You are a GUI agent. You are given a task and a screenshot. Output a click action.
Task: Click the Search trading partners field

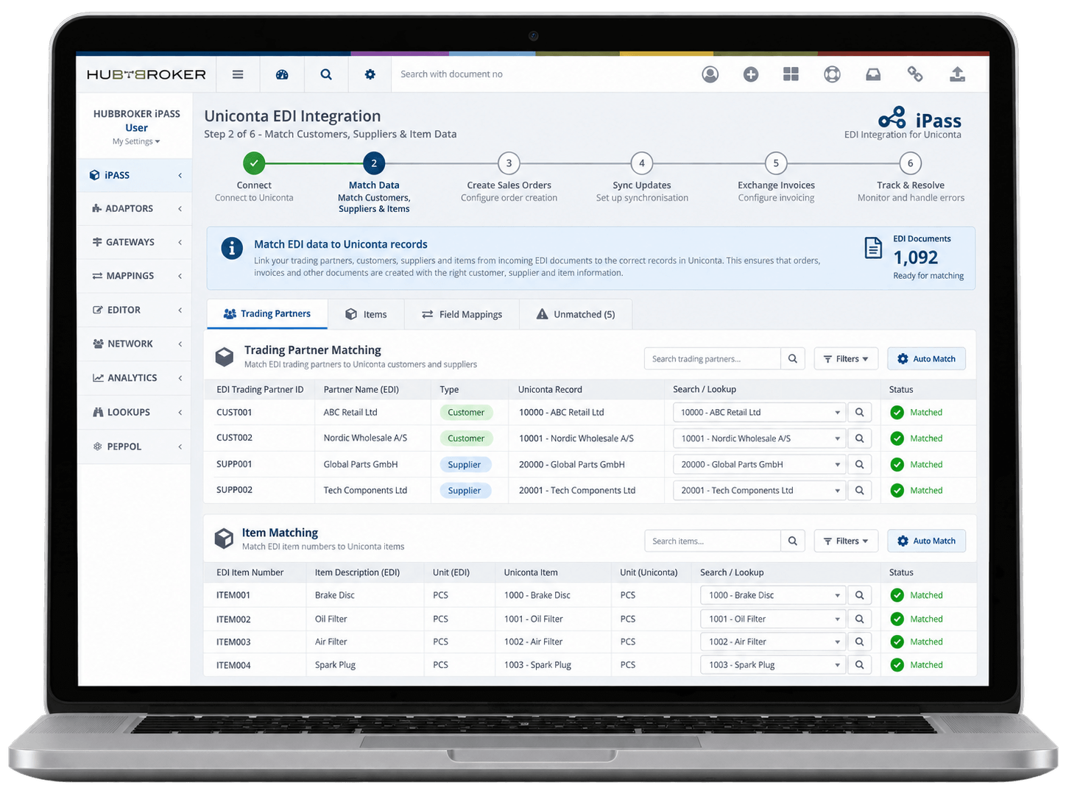(713, 359)
